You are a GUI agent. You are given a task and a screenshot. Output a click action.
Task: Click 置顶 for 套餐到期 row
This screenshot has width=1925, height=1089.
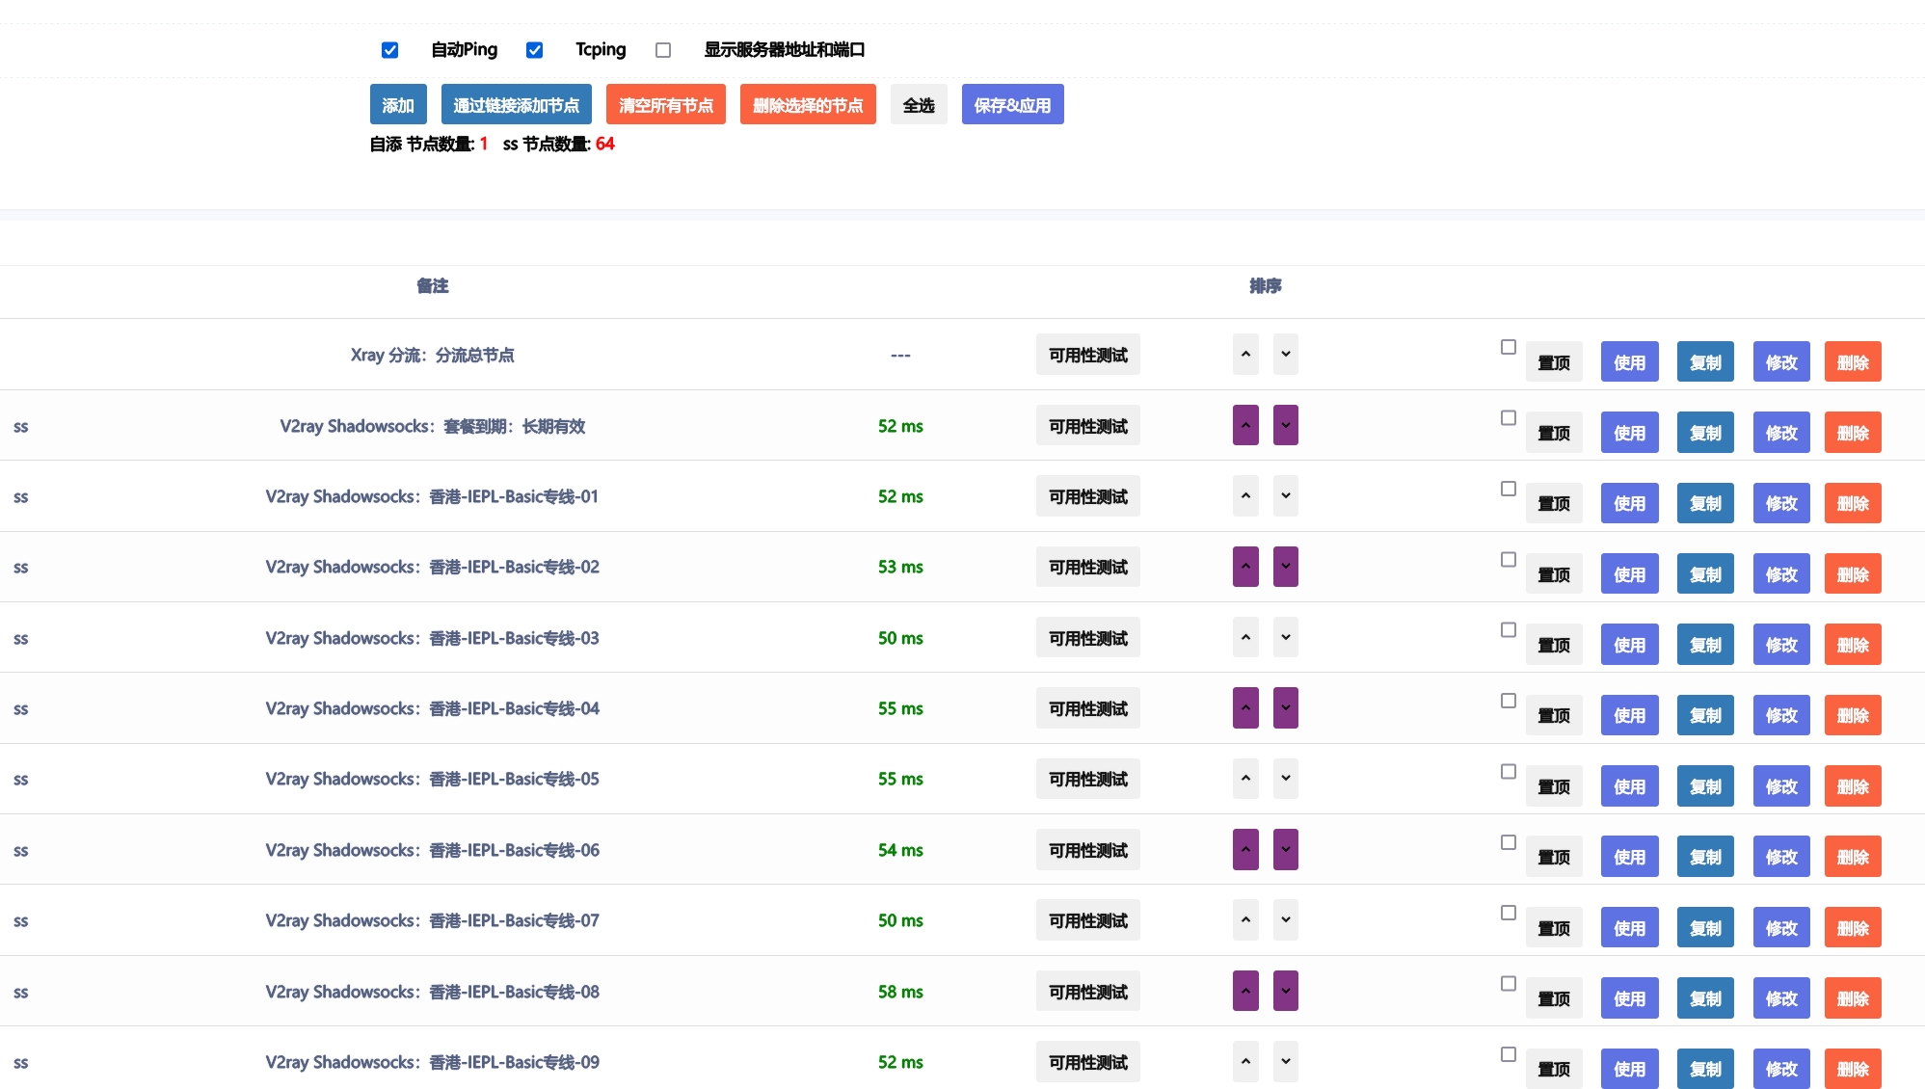(1554, 433)
